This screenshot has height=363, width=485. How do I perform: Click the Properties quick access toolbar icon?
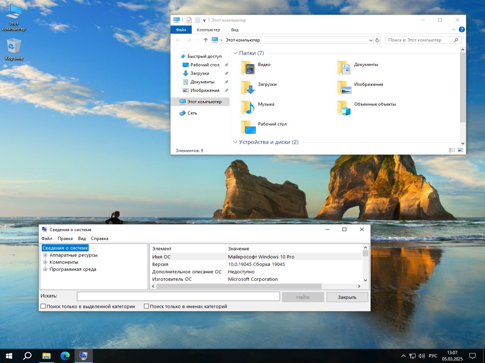(189, 20)
